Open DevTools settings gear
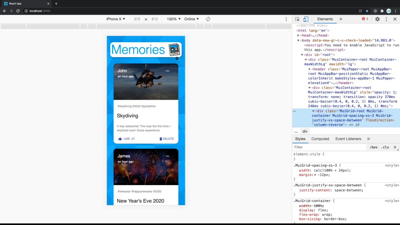This screenshot has height=225, width=400. [377, 19]
